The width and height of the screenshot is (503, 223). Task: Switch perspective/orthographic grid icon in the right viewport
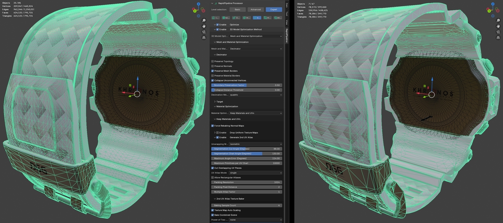[498, 38]
